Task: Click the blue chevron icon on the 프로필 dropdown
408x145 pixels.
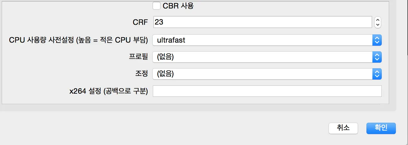Action: [377, 57]
